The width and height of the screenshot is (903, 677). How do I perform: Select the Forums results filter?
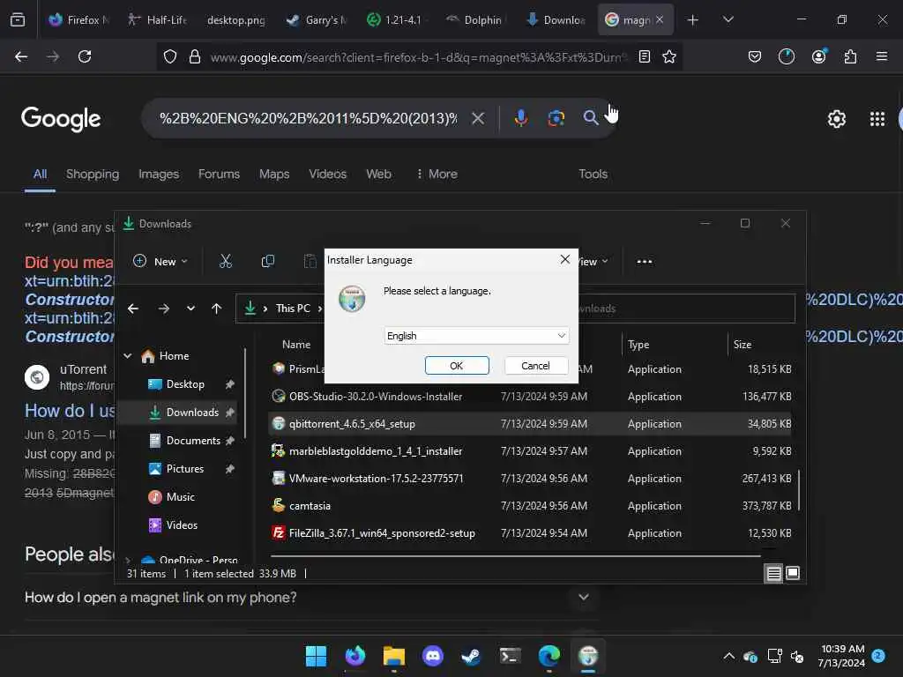(219, 174)
